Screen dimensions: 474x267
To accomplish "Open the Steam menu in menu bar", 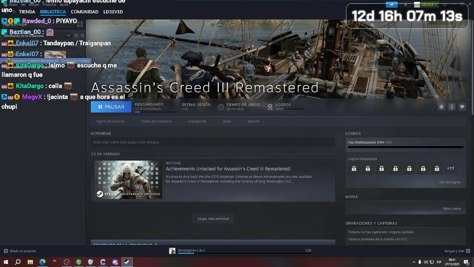I will pyautogui.click(x=13, y=5).
